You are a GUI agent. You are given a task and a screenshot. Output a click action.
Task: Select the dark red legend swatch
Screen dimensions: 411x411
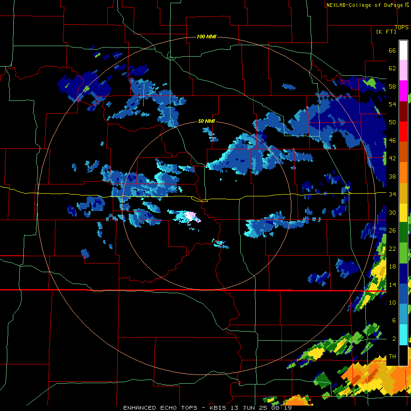click(403, 112)
